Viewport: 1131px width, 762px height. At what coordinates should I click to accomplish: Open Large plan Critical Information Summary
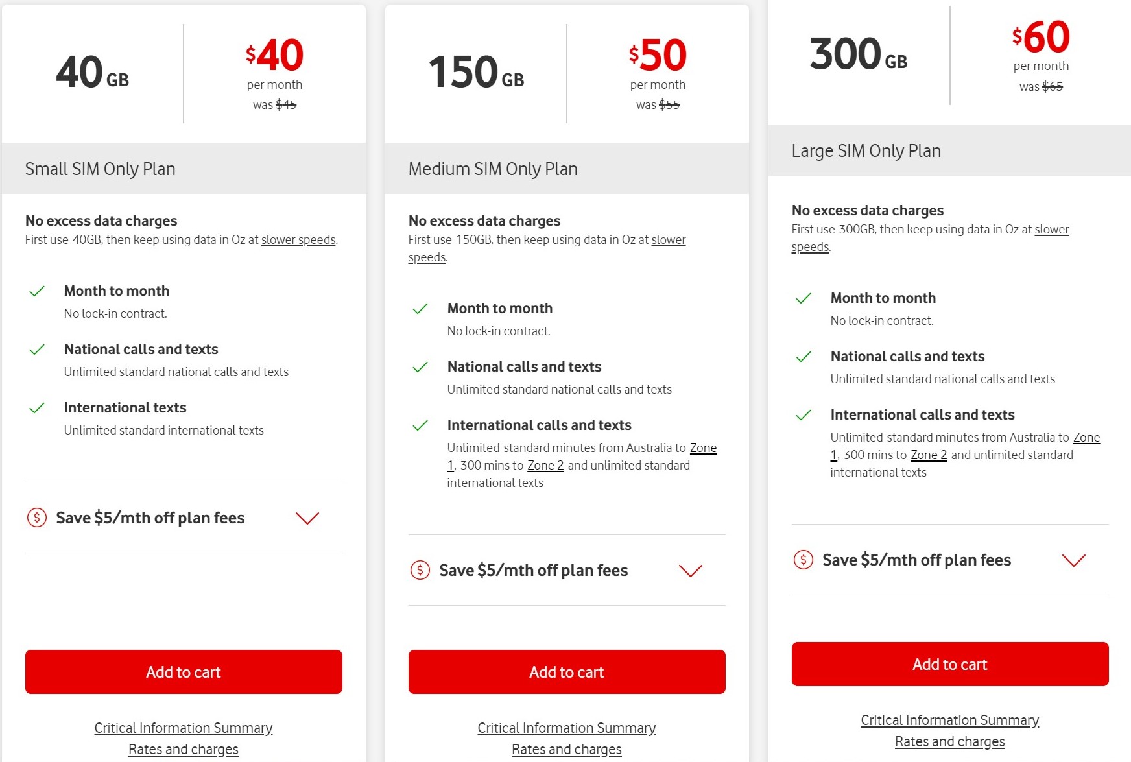click(x=950, y=720)
